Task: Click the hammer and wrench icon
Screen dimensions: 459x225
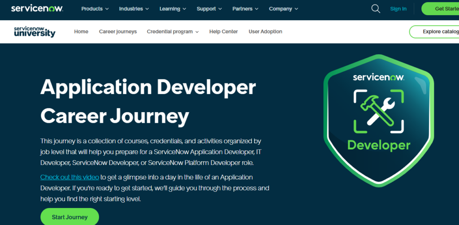Action: [x=379, y=112]
